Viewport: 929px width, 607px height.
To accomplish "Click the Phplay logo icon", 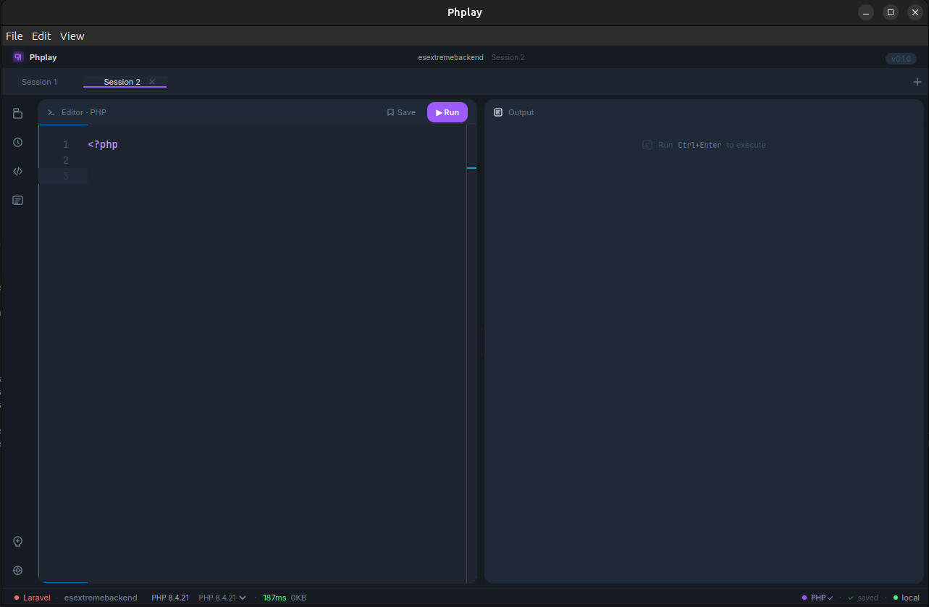I will [18, 57].
